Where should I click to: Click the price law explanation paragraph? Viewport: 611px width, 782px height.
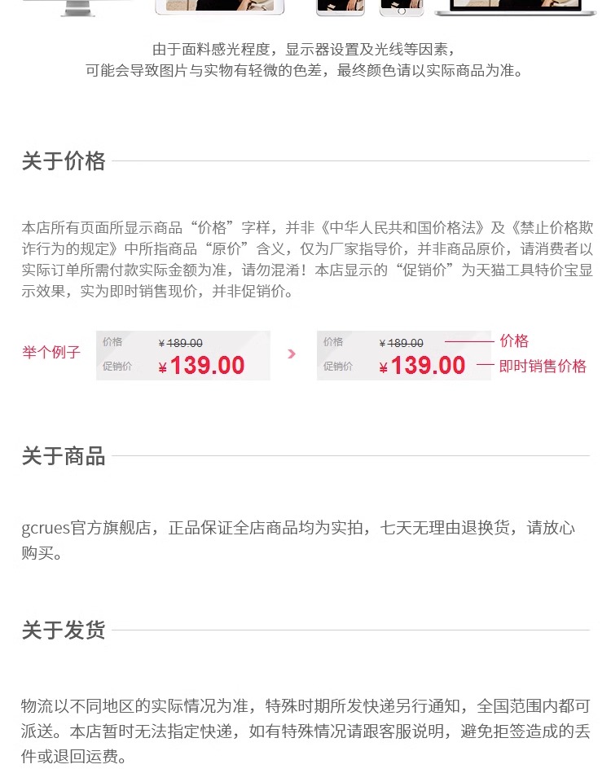pos(307,259)
